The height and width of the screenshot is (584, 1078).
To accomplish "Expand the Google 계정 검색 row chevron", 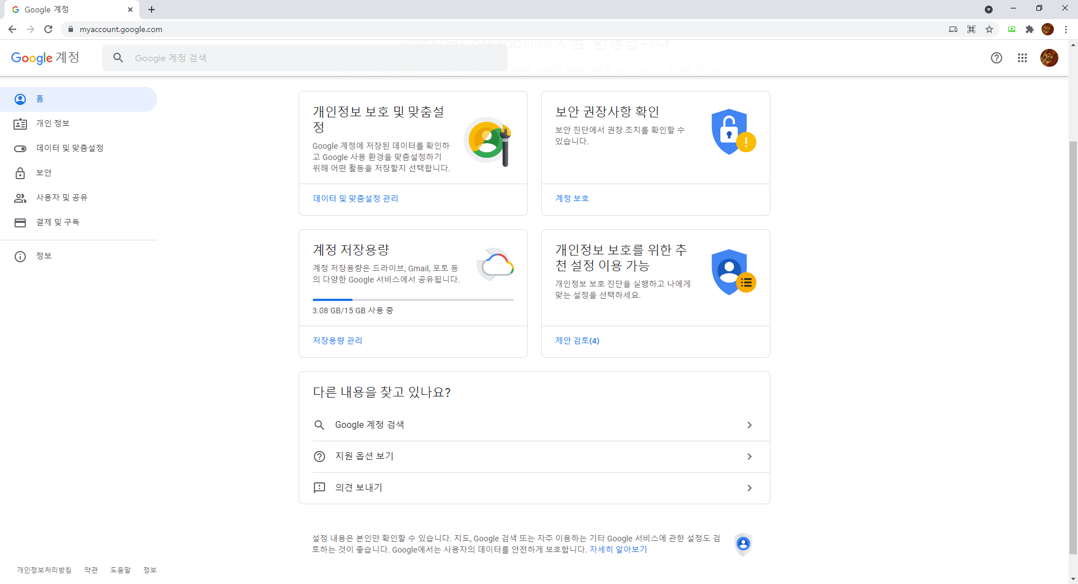I will click(750, 425).
